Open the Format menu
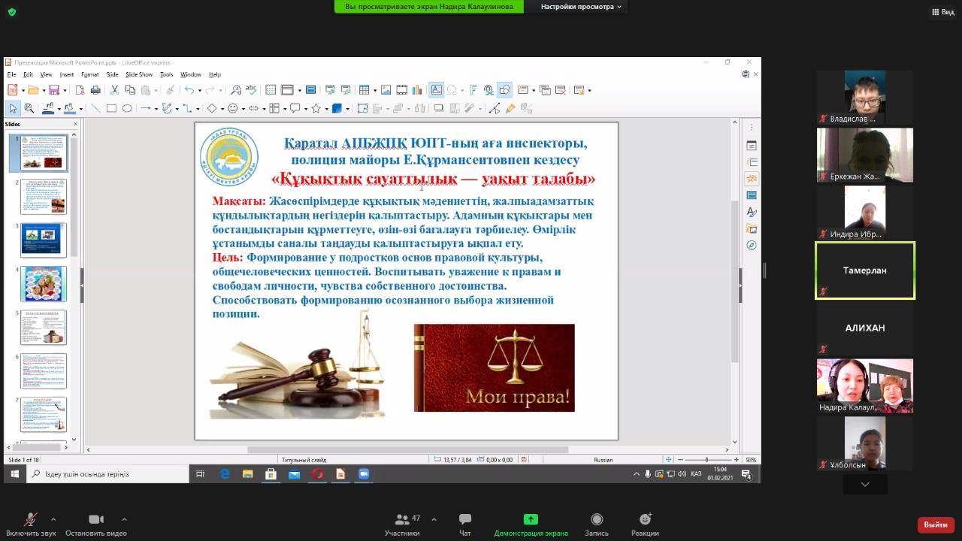This screenshot has width=962, height=541. tap(89, 74)
